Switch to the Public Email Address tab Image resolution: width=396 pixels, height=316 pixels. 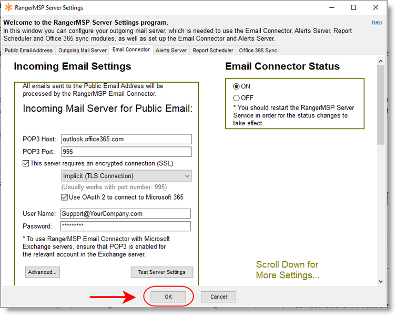pyautogui.click(x=29, y=51)
